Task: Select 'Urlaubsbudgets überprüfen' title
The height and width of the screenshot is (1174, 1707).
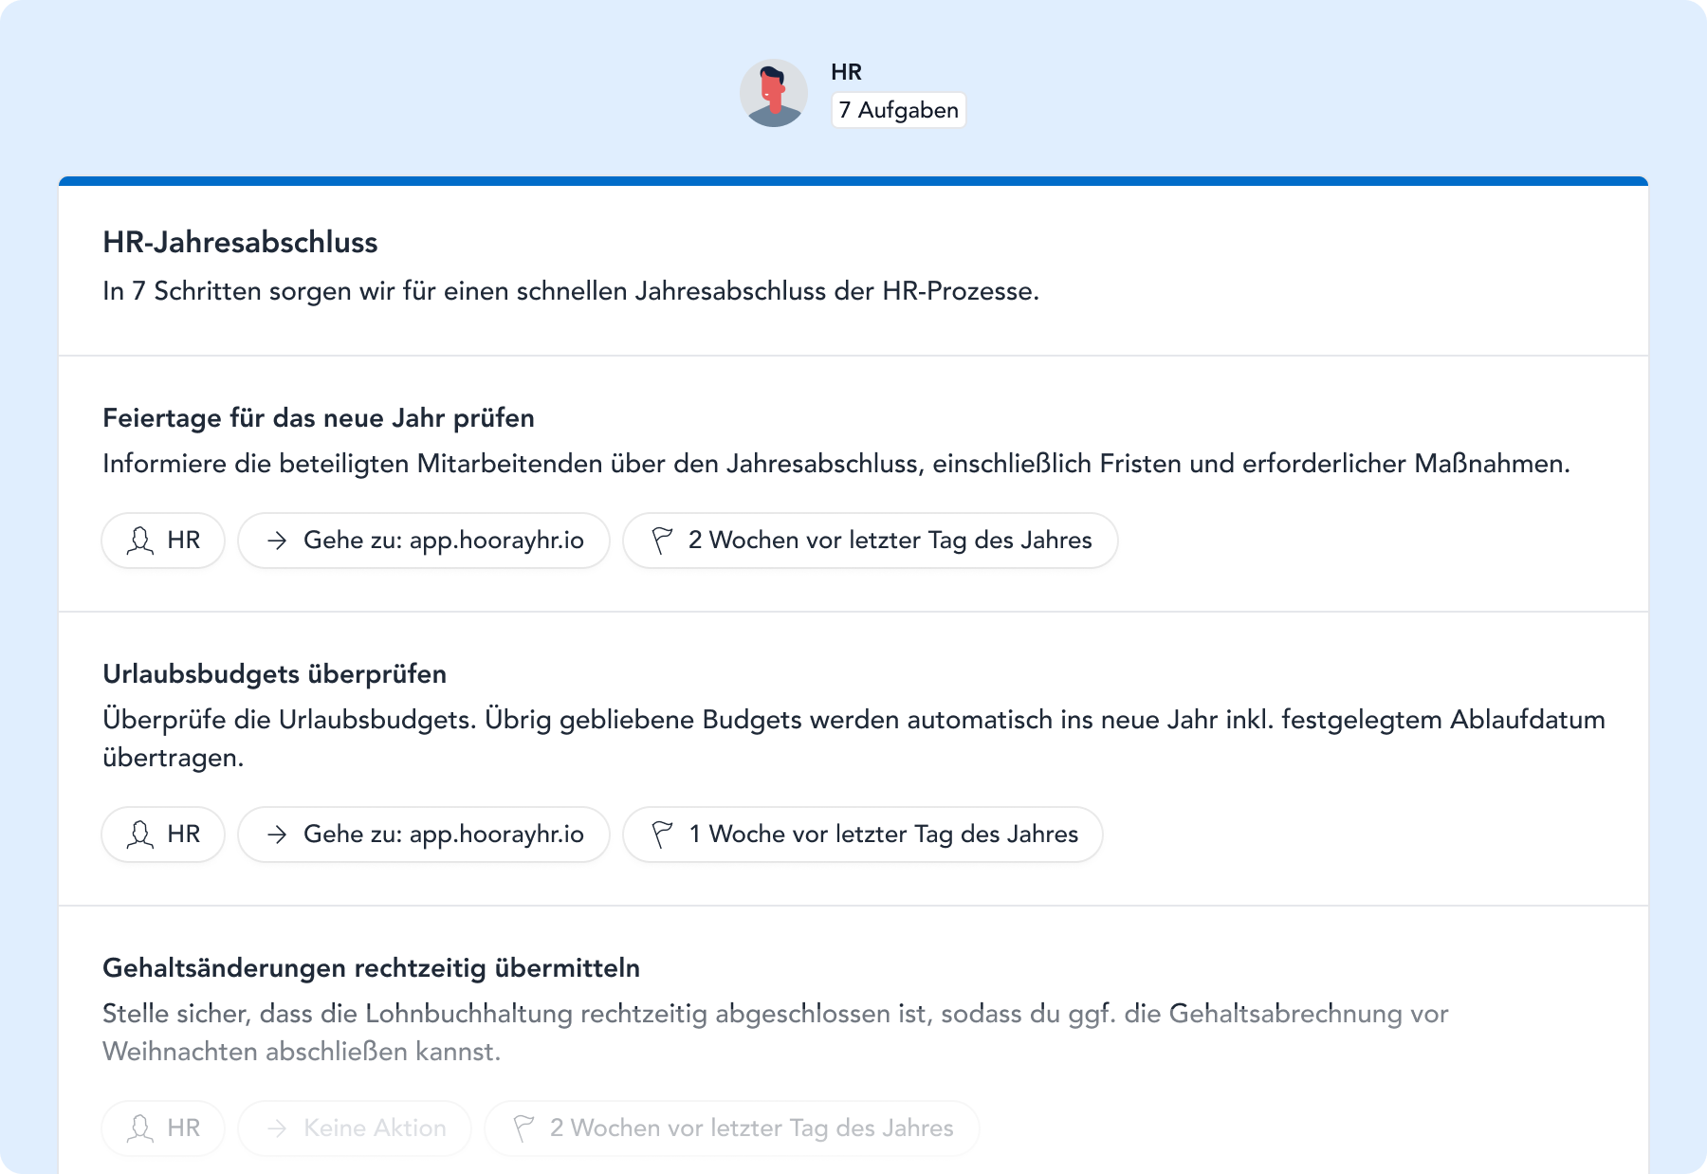Action: [x=275, y=674]
